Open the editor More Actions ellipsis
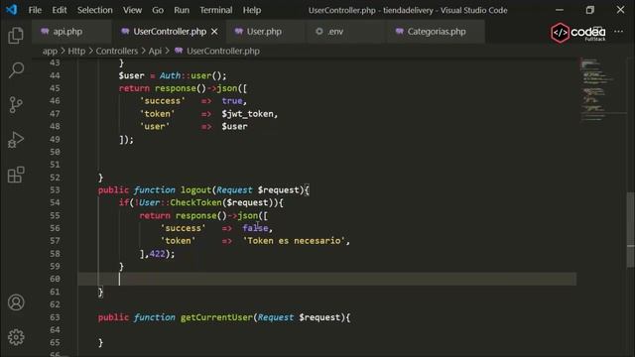The width and height of the screenshot is (635, 357). point(618,32)
